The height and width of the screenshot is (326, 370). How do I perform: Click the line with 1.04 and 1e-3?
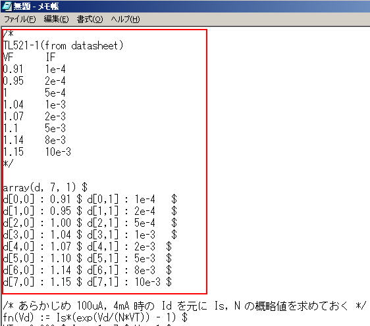[x=34, y=105]
